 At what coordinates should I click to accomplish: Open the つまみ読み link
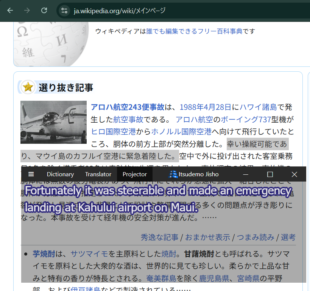255,237
